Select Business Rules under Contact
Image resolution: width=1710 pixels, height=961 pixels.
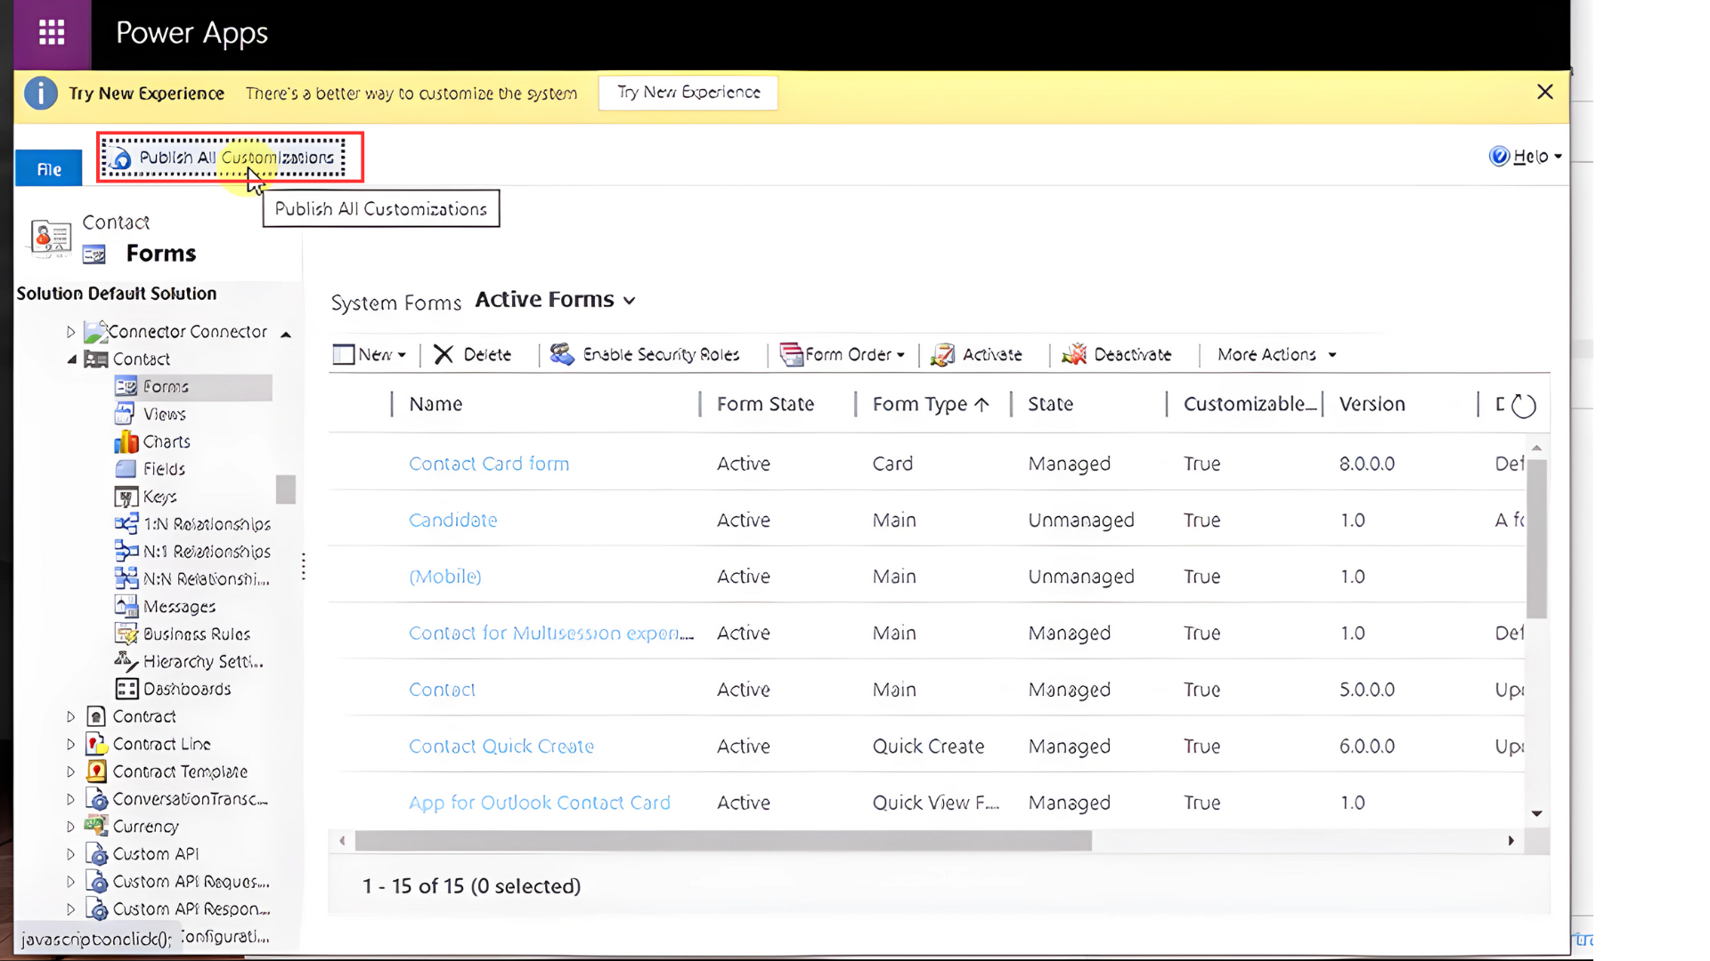pos(196,634)
